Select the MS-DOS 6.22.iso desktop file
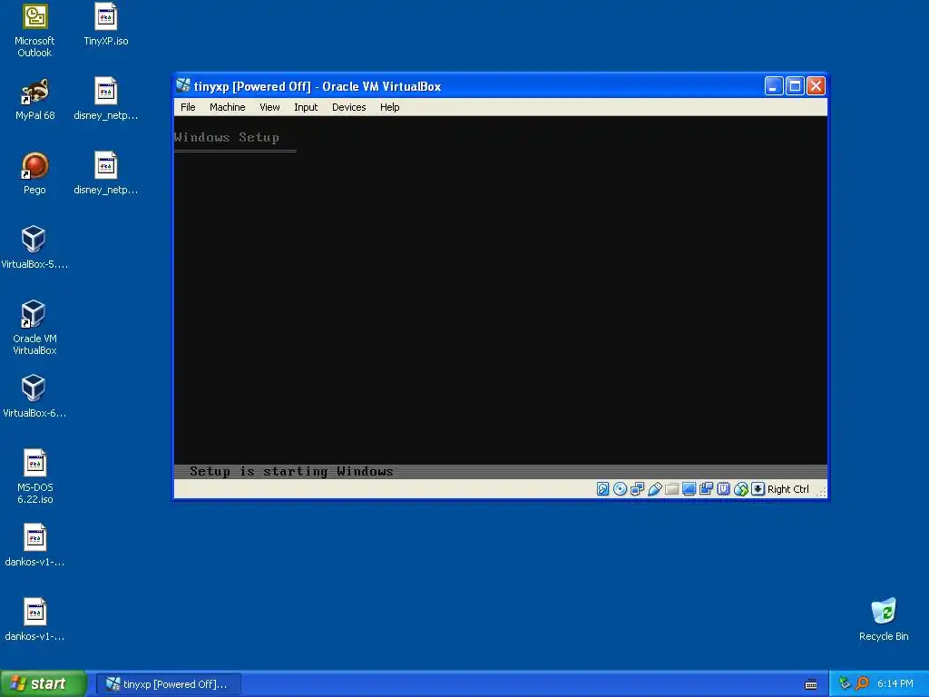Viewport: 929px width, 697px height. pos(35,476)
